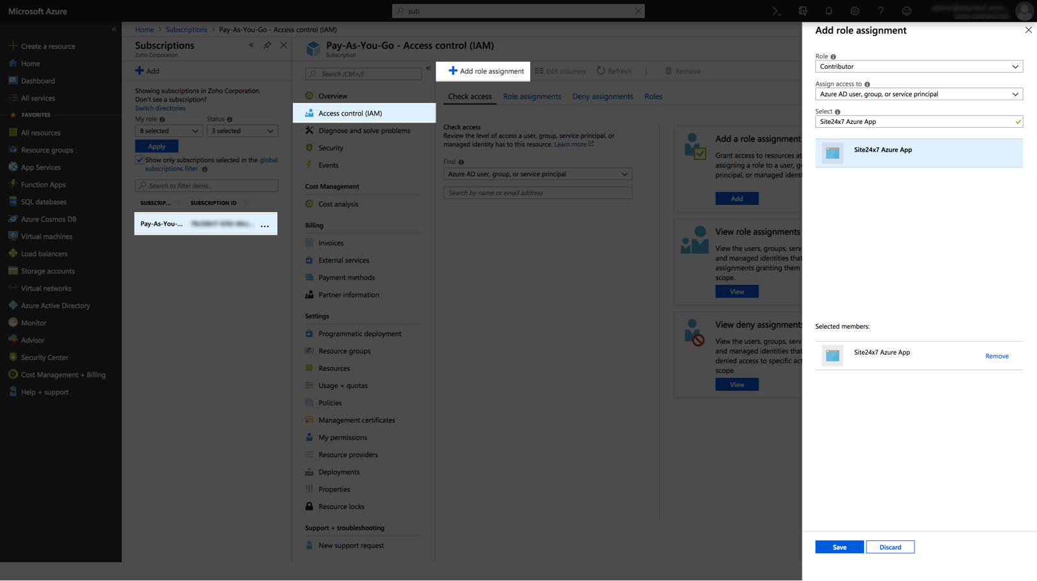
Task: Pin the Subscriptions blade
Action: click(x=267, y=45)
